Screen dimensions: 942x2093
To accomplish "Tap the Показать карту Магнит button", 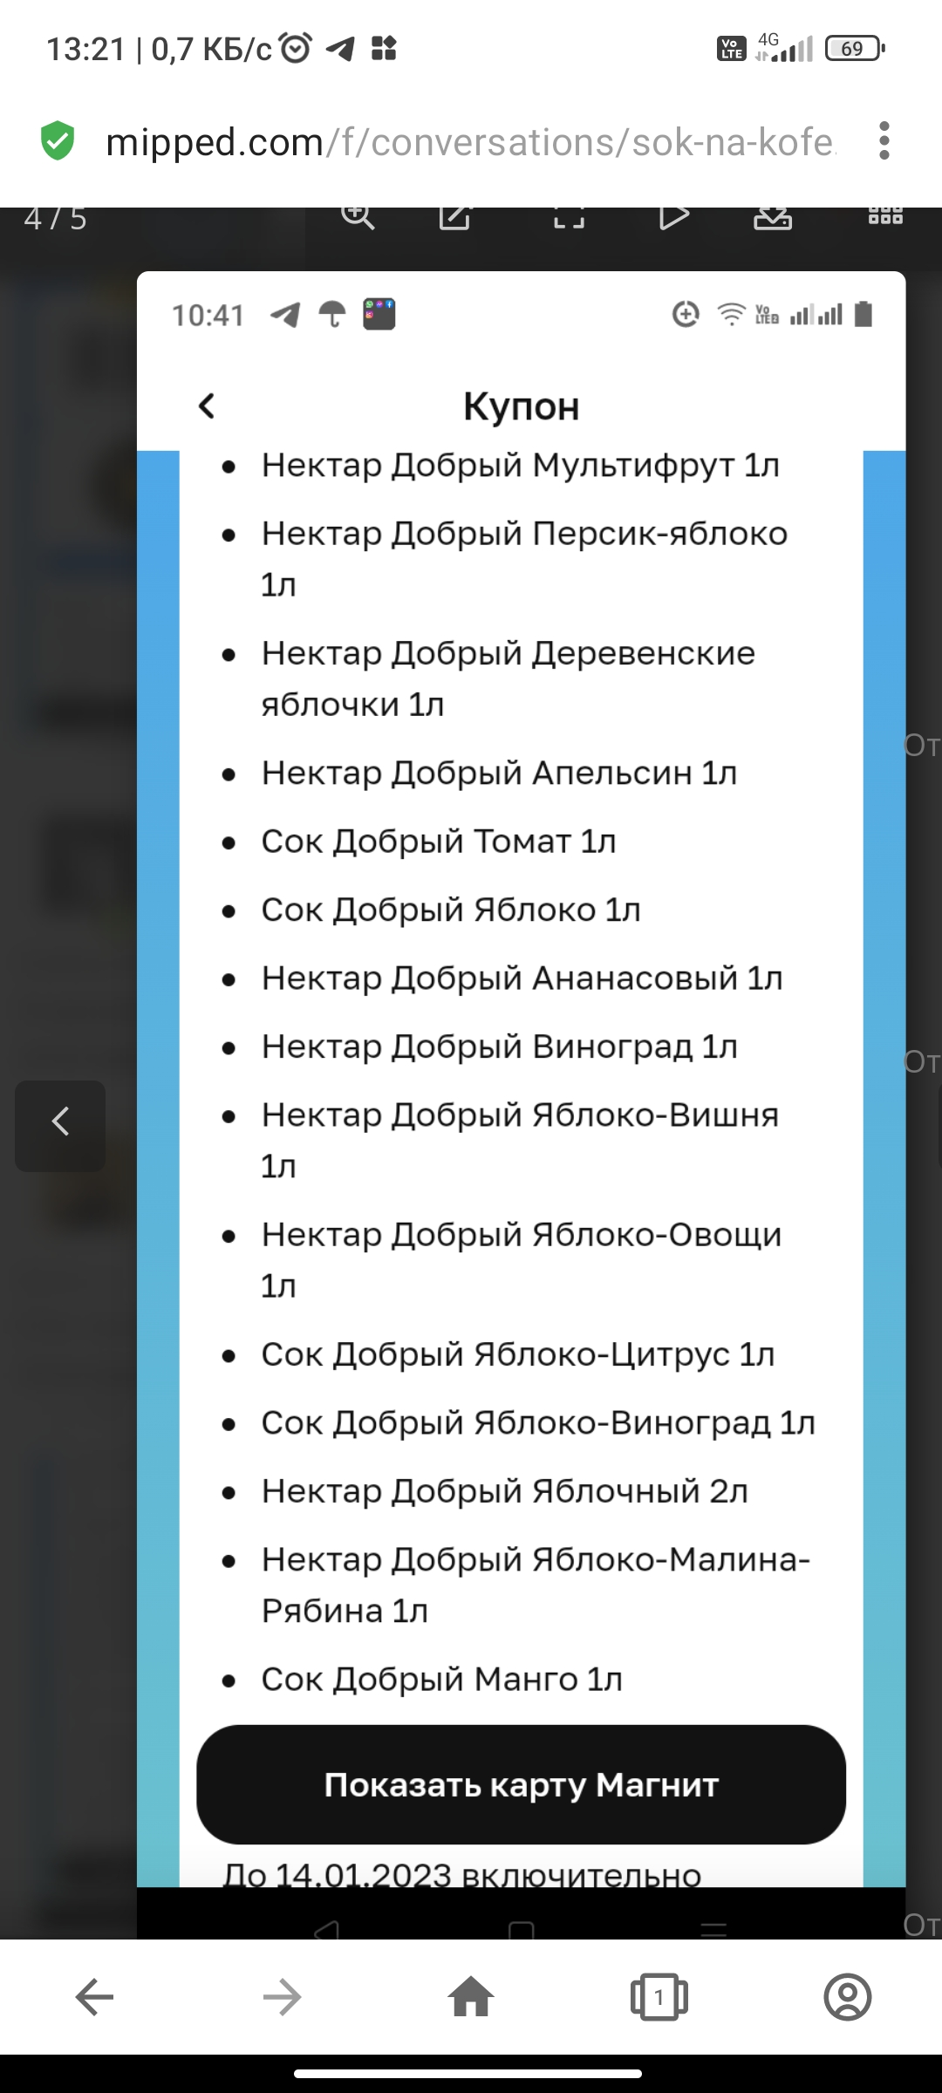I will (521, 1784).
